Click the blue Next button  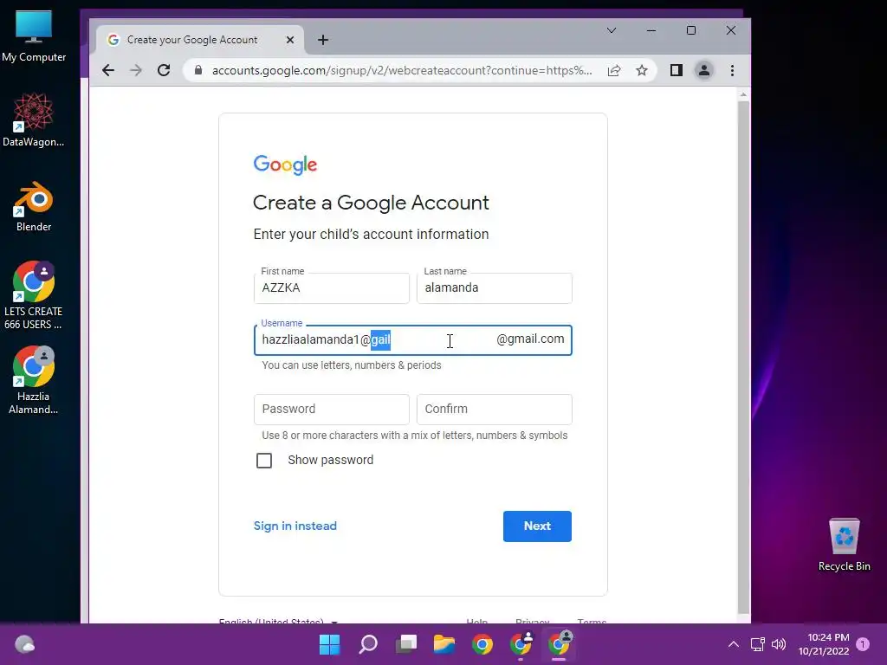537,526
